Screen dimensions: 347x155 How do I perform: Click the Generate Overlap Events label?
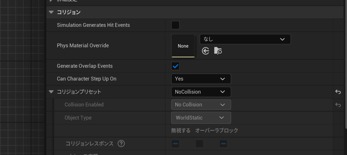[x=85, y=66]
